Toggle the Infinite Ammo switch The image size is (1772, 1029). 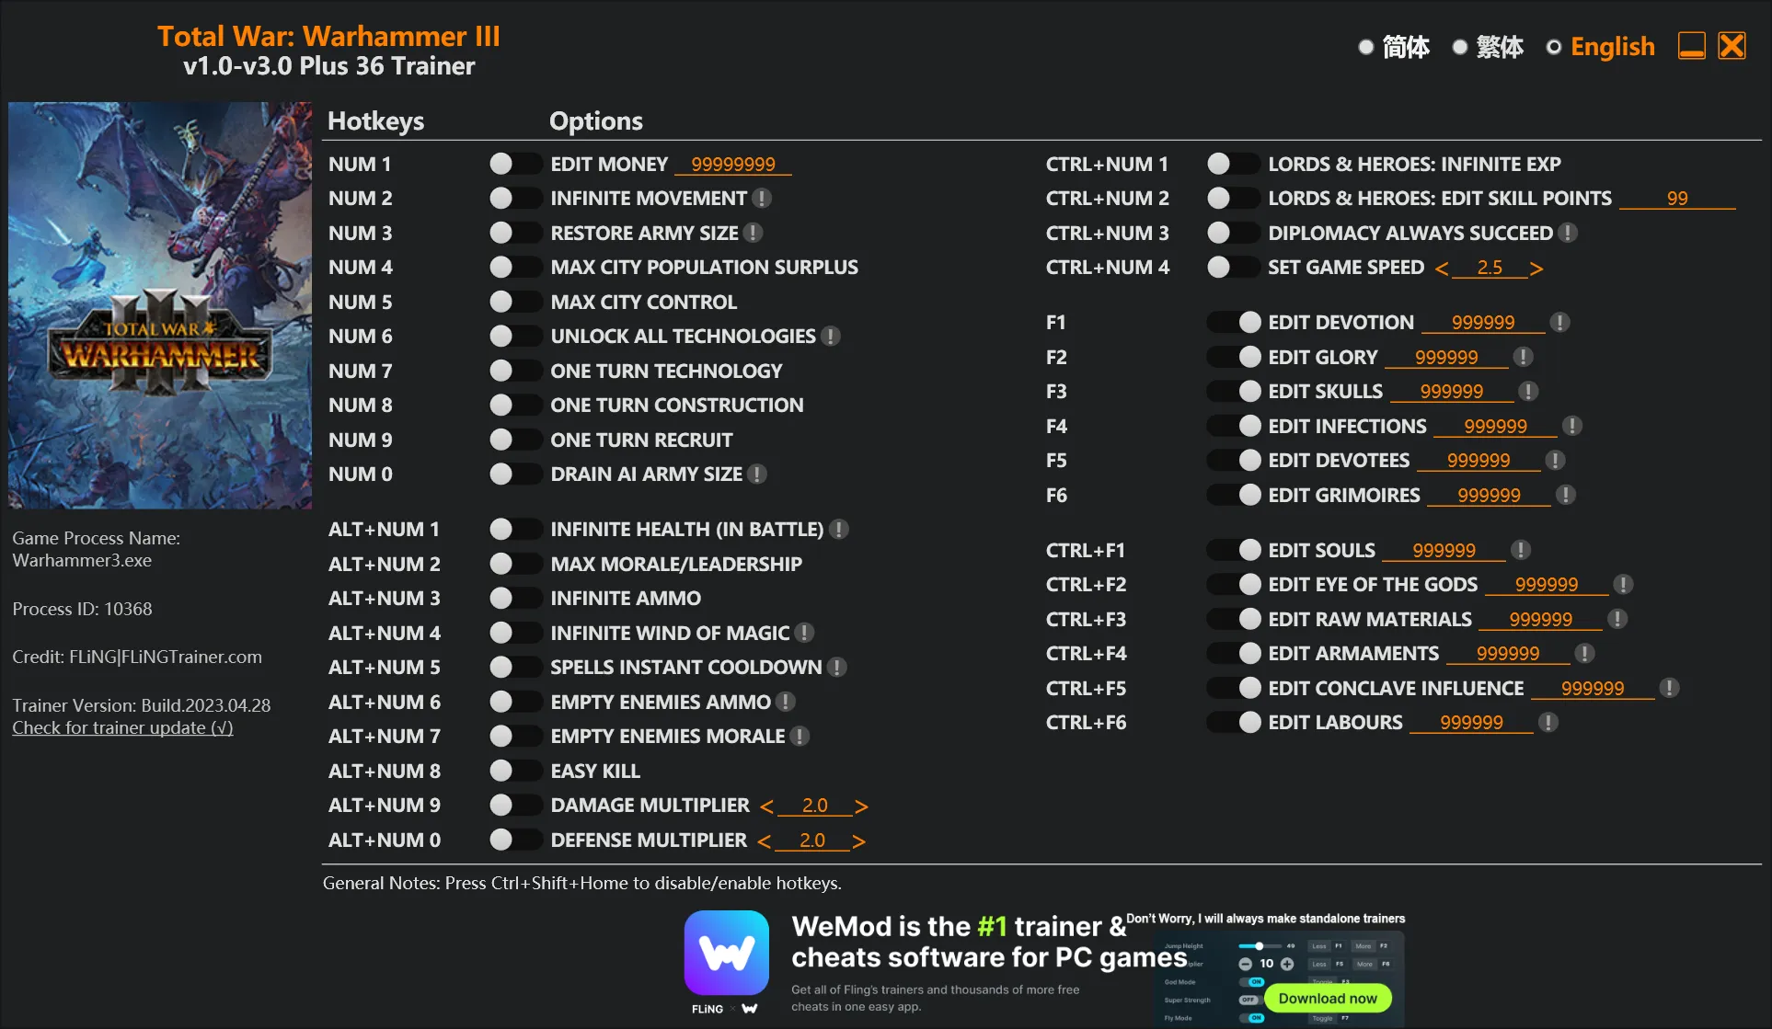[x=514, y=599]
